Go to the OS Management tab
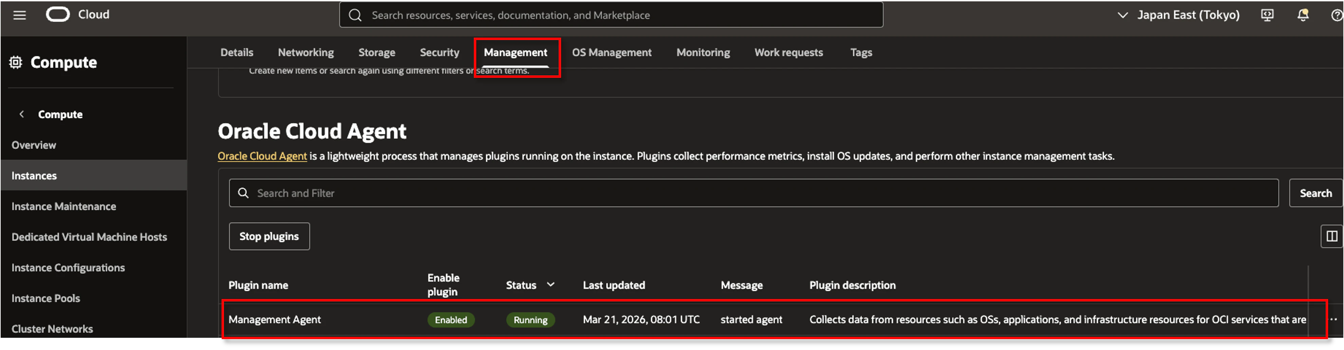 click(612, 52)
